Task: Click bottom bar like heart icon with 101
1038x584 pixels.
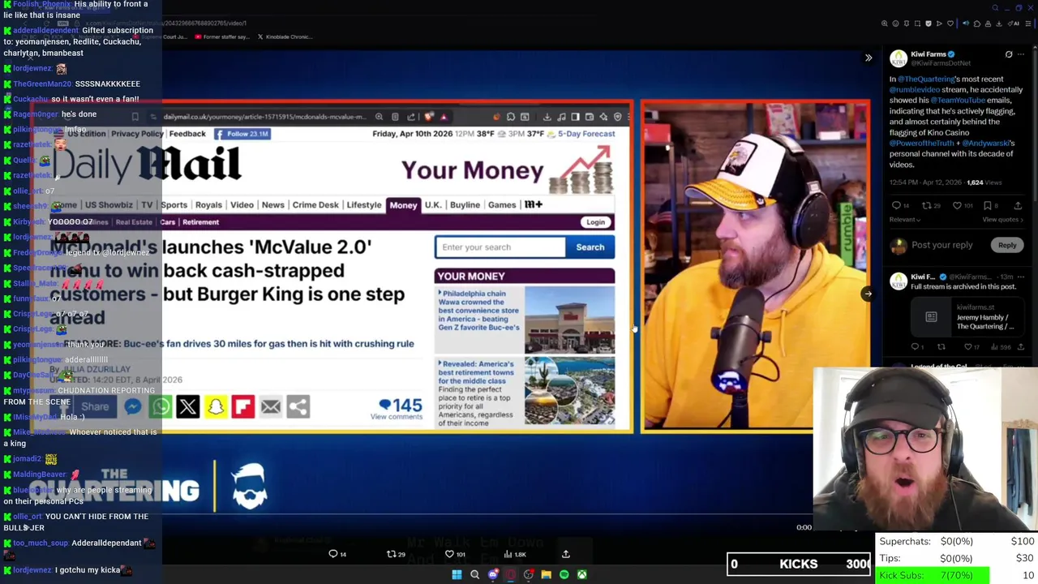Action: 449,554
